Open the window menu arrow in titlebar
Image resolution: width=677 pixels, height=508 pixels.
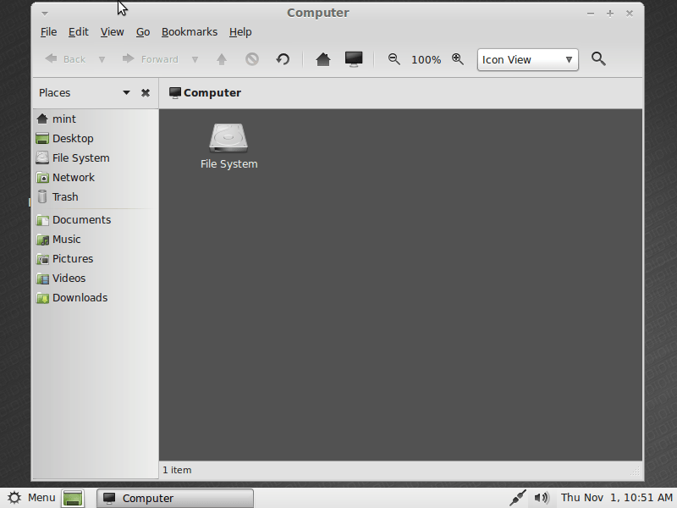click(45, 14)
